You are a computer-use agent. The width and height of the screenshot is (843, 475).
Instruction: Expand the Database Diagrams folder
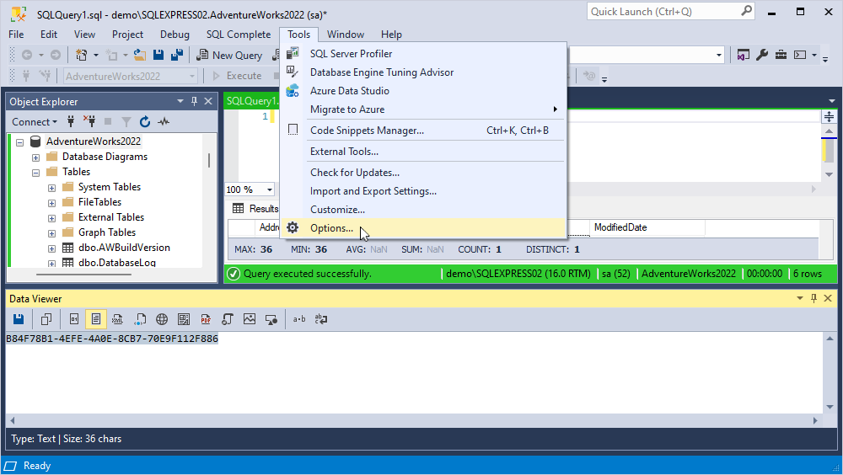click(x=35, y=157)
